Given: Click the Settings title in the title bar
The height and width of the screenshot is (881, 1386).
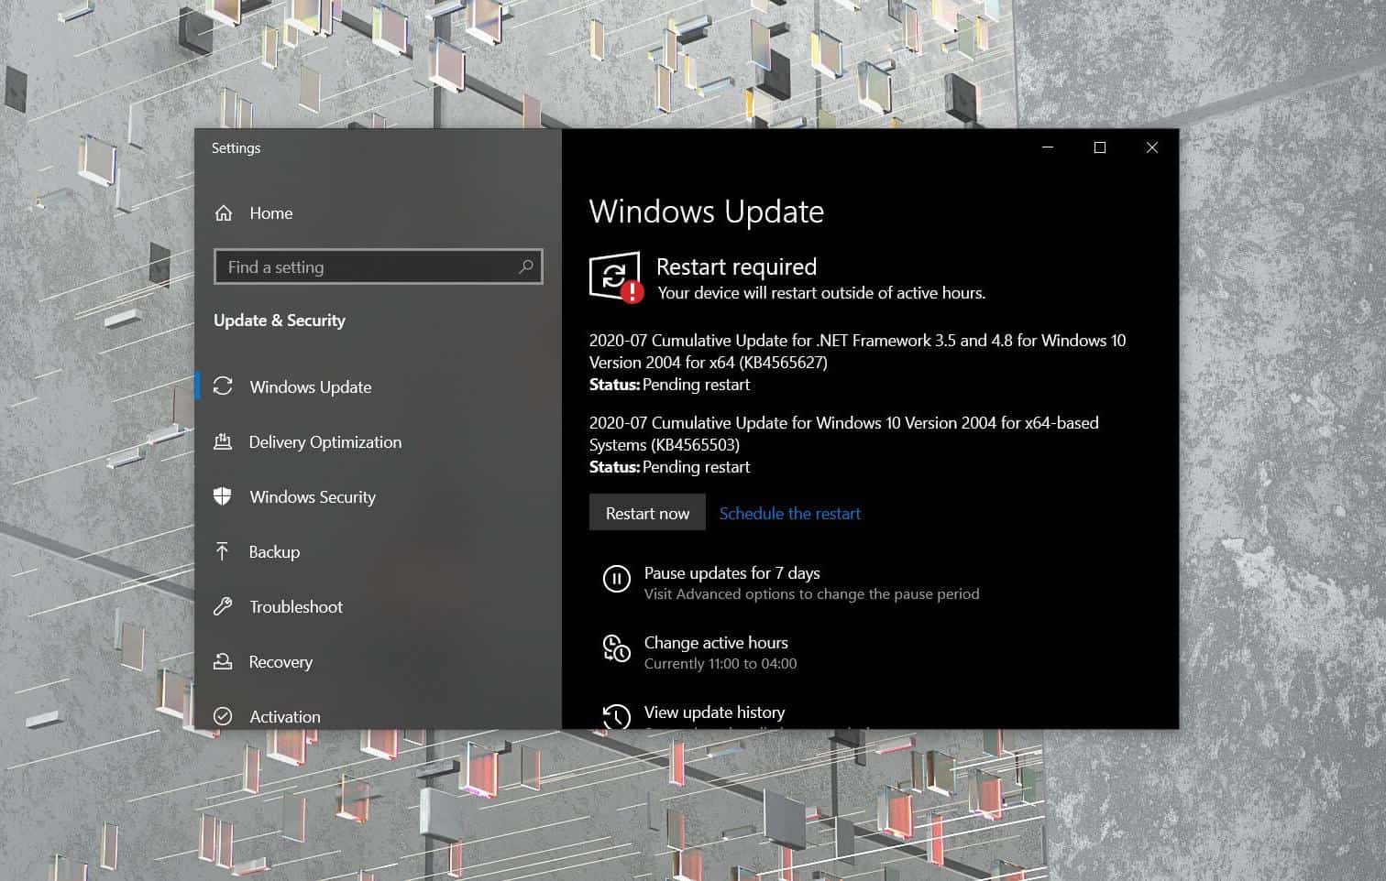Looking at the screenshot, I should click(236, 147).
